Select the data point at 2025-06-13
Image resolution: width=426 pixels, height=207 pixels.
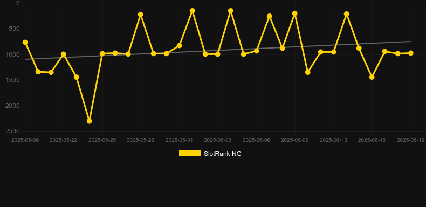coord(334,52)
